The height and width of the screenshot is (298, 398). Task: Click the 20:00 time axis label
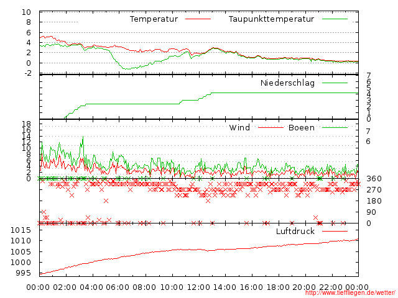coord(304,287)
